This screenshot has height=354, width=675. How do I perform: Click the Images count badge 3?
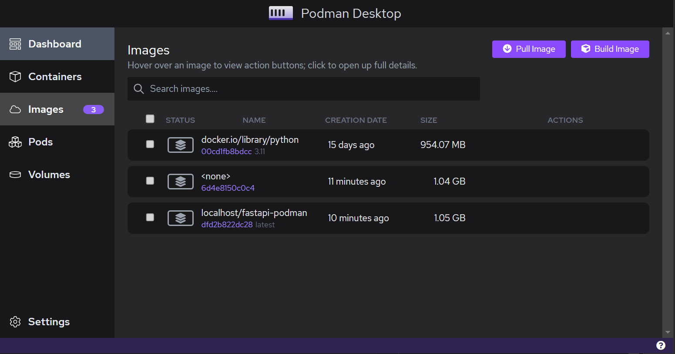point(94,110)
